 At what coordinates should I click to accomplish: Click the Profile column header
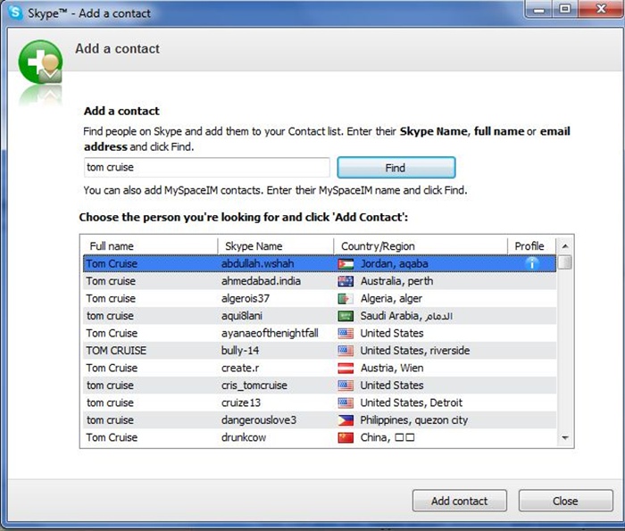click(531, 246)
